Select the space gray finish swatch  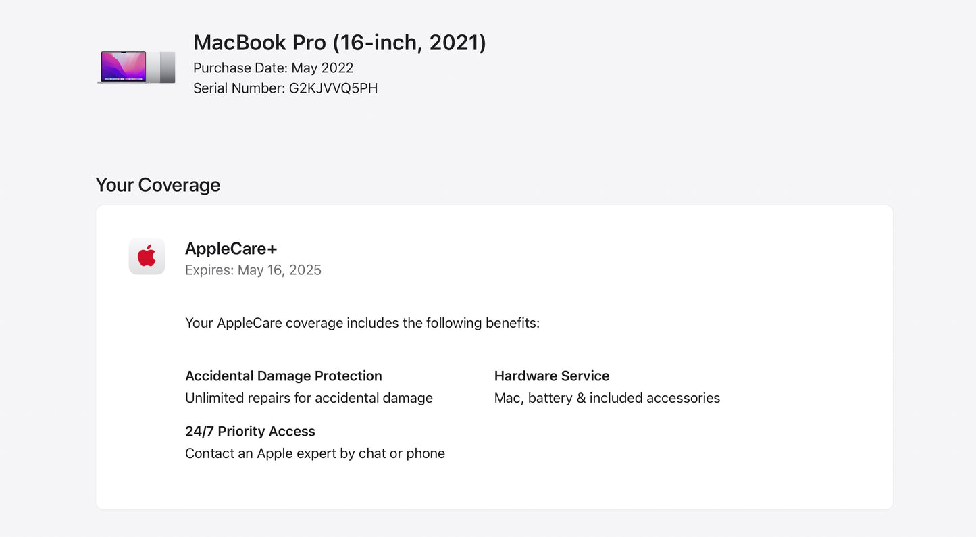tap(168, 68)
